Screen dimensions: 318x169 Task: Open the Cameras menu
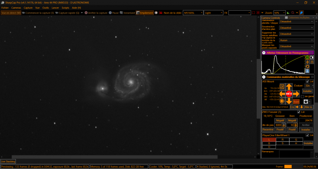(16, 8)
